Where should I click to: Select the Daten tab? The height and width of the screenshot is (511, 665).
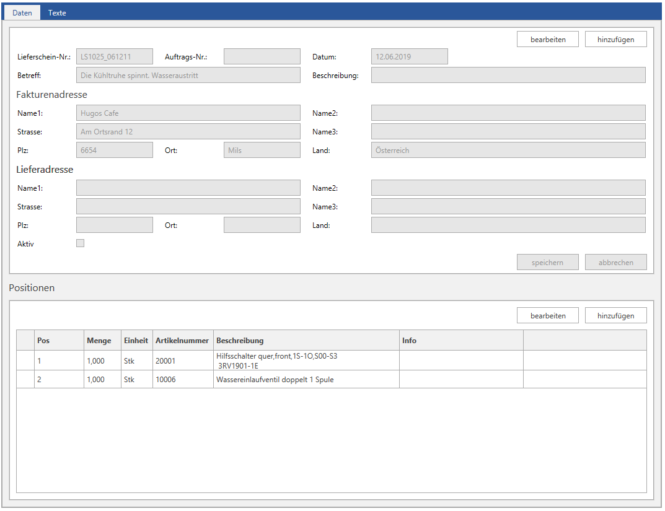pyautogui.click(x=22, y=13)
